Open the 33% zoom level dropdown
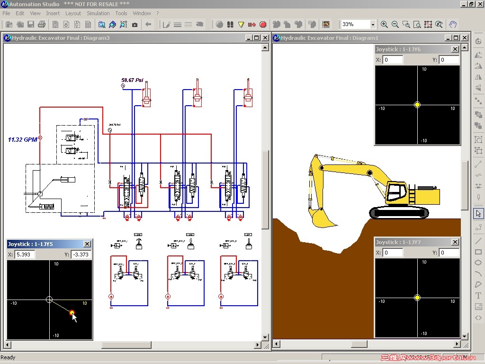 coord(373,25)
